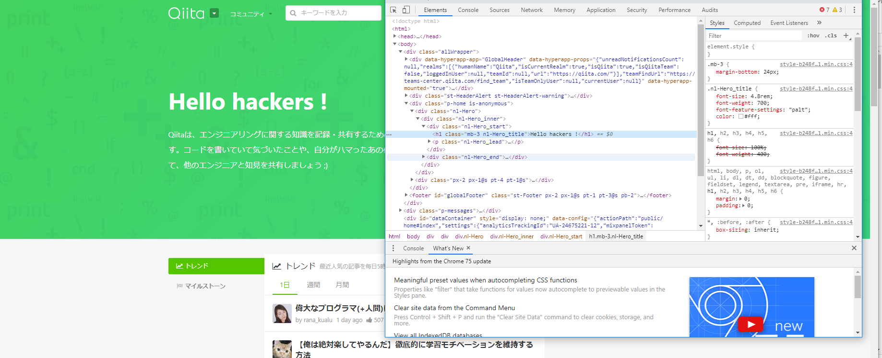Open the cat avatar thumbnail

282,349
